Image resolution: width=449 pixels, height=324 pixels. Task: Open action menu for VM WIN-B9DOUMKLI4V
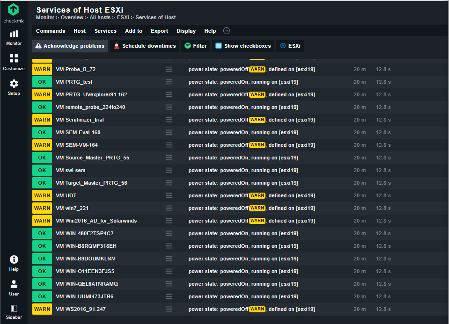pyautogui.click(x=169, y=259)
